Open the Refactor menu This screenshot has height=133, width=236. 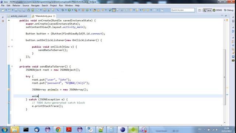pyautogui.click(x=16, y=6)
